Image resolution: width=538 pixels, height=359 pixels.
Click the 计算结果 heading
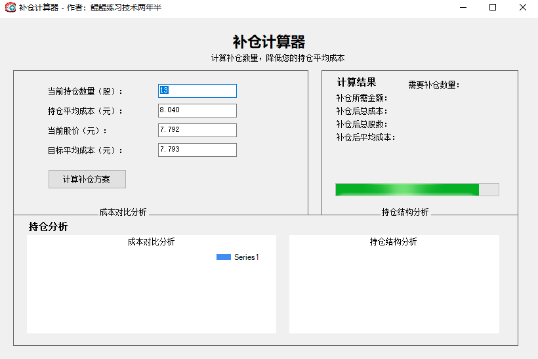pos(356,83)
